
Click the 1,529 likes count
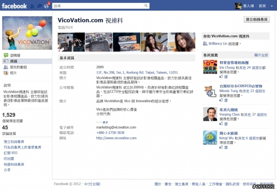click(9, 115)
